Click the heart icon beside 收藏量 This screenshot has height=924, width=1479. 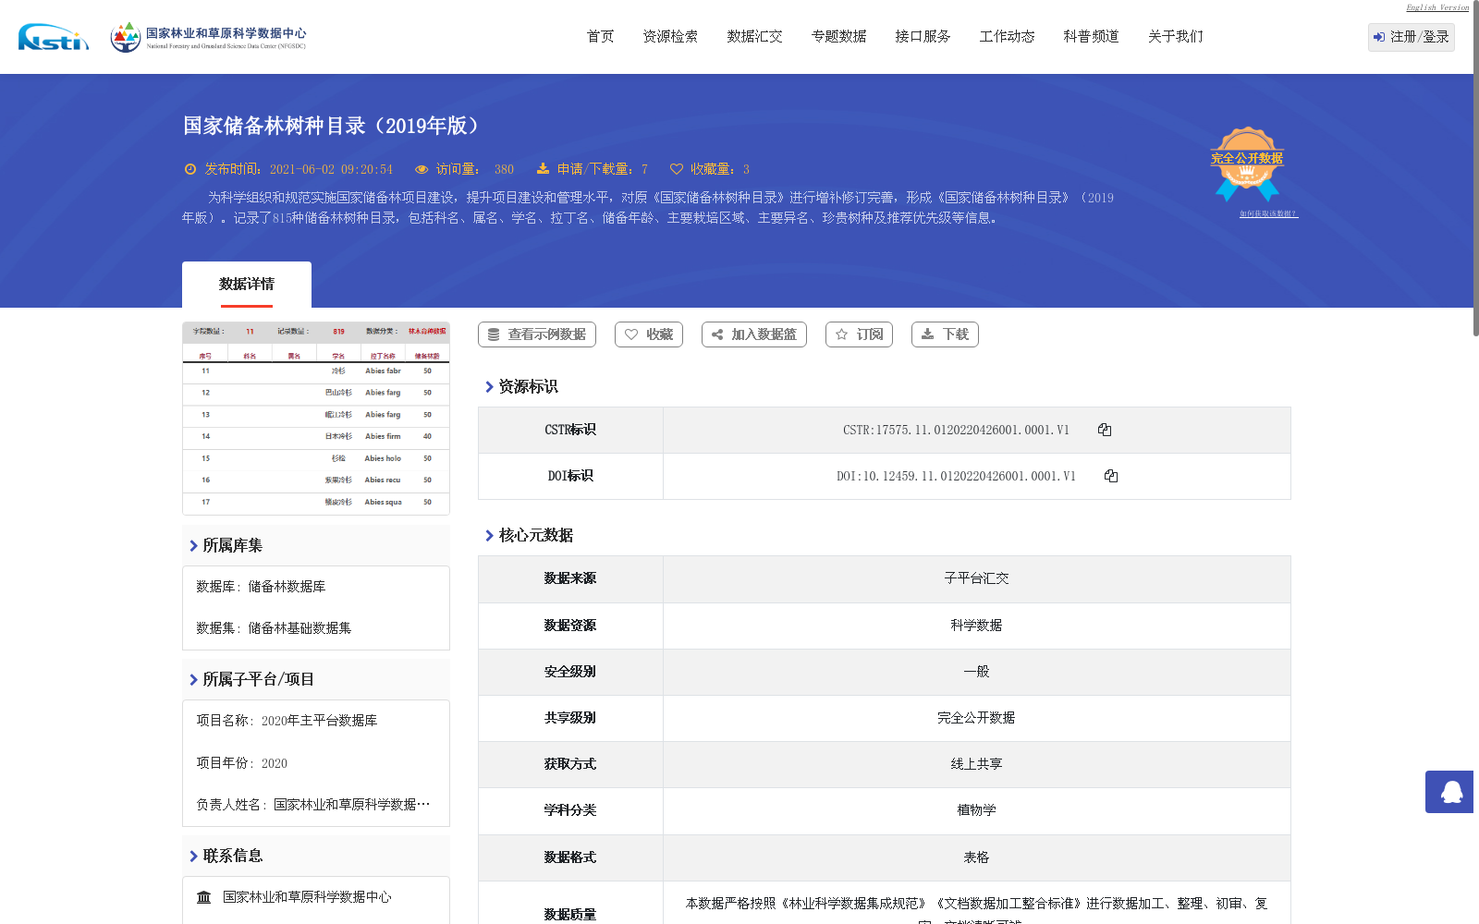click(677, 169)
